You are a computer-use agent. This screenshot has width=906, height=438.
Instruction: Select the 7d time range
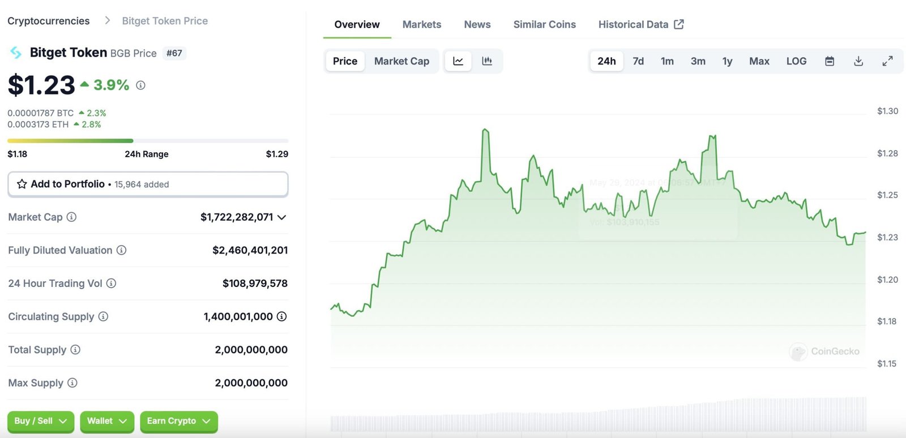click(638, 61)
